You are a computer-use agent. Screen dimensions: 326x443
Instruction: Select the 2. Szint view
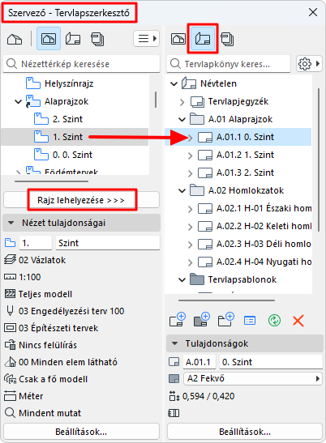(67, 119)
